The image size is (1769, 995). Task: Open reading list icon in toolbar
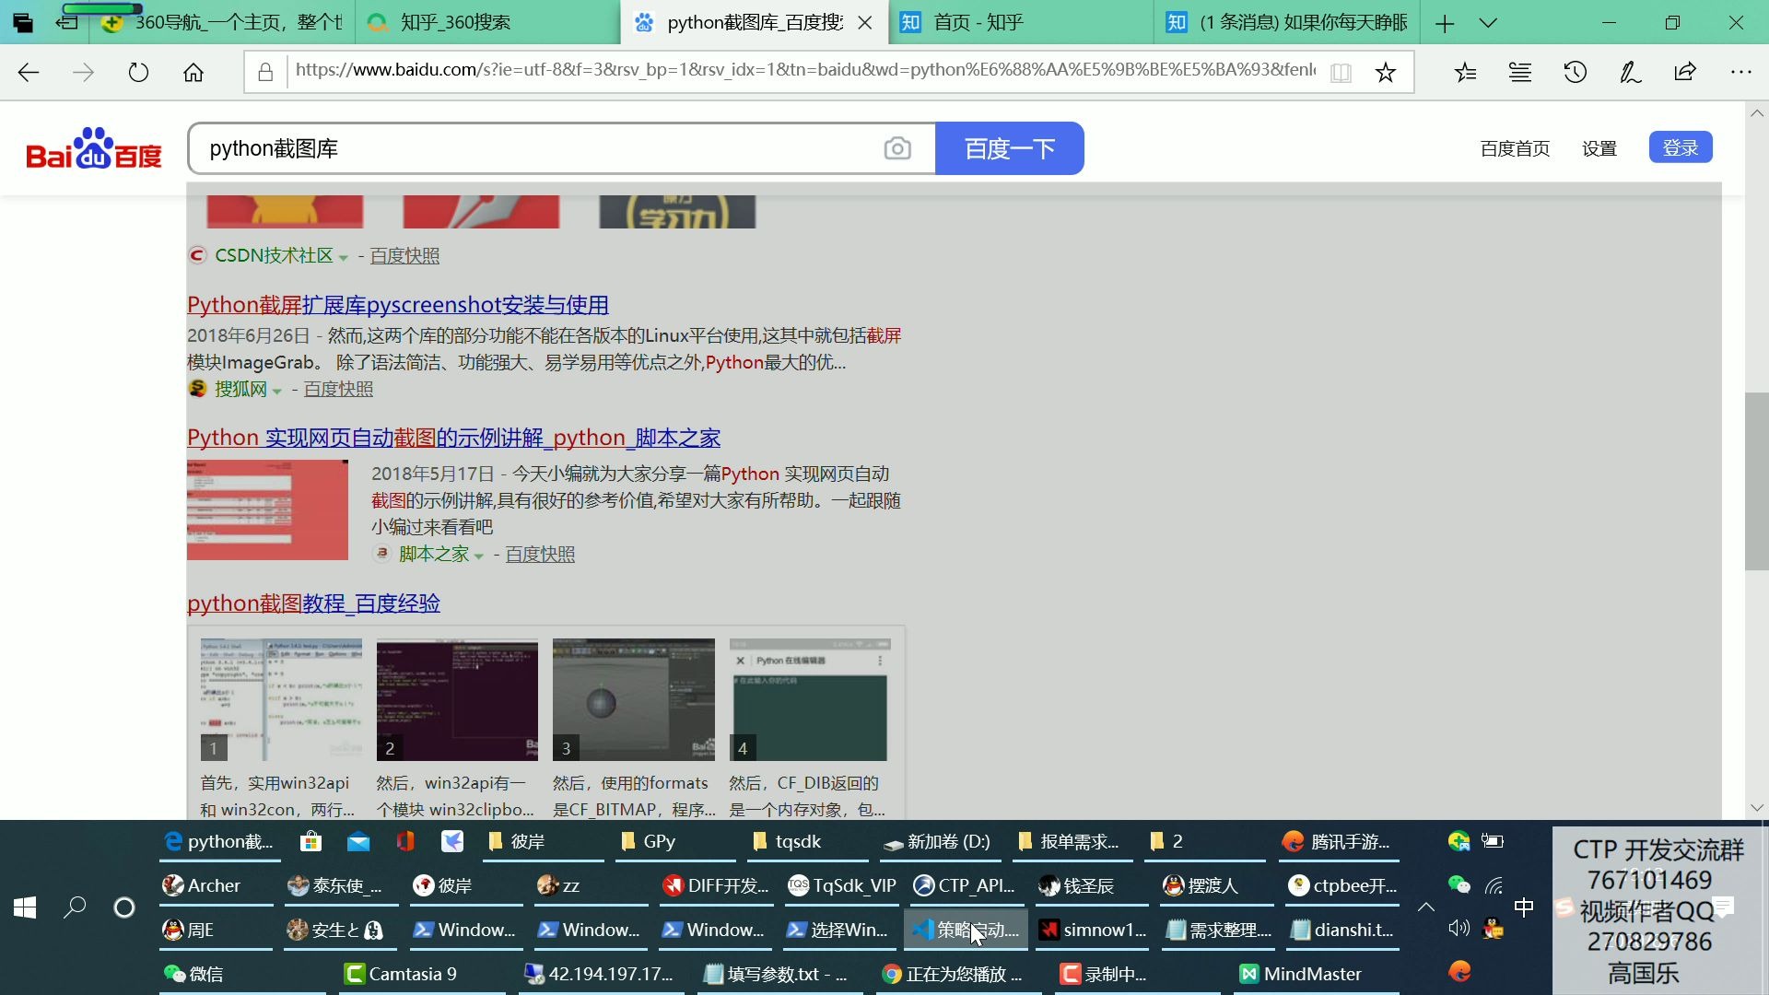click(1520, 72)
